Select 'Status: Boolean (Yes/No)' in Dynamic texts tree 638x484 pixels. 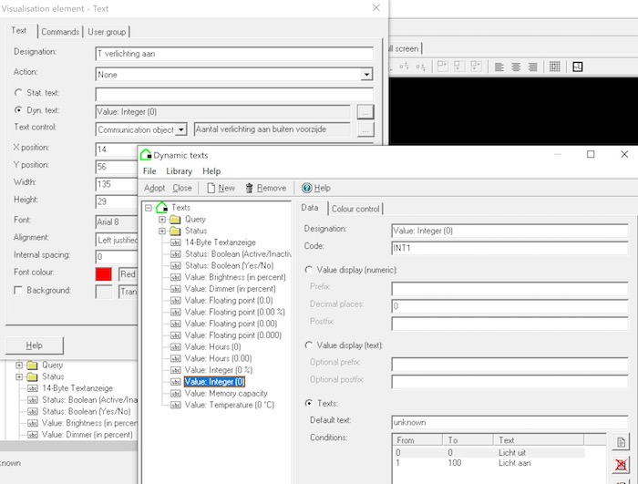pos(229,266)
